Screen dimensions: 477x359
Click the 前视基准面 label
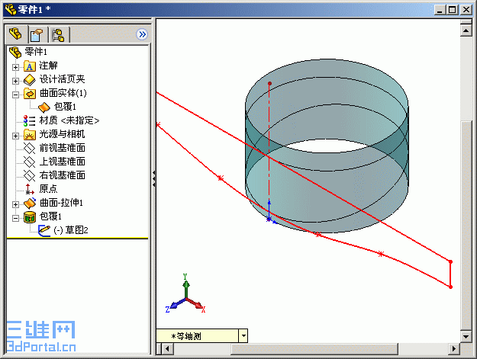[x=63, y=148]
